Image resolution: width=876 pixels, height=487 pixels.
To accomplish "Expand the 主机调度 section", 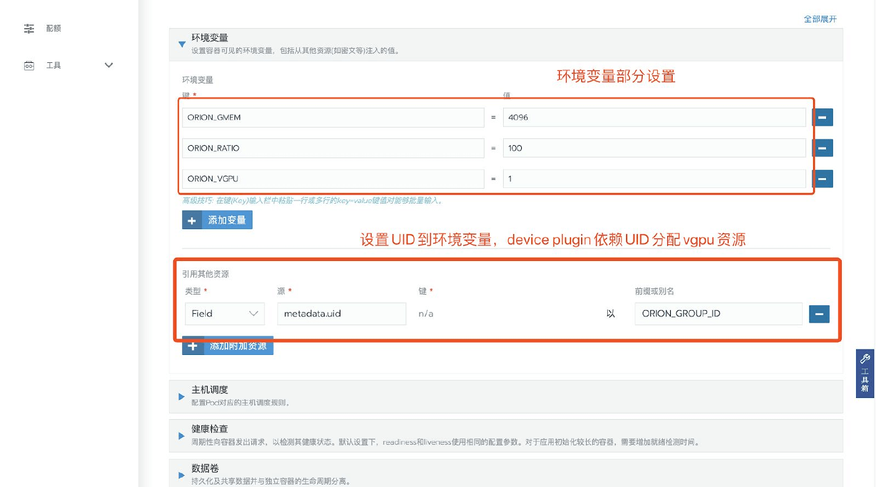I will click(182, 396).
